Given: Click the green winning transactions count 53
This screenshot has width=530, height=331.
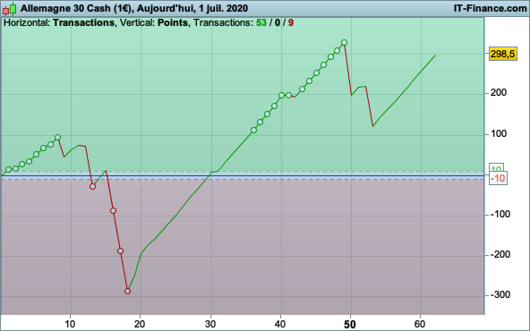Looking at the screenshot, I should coord(261,22).
